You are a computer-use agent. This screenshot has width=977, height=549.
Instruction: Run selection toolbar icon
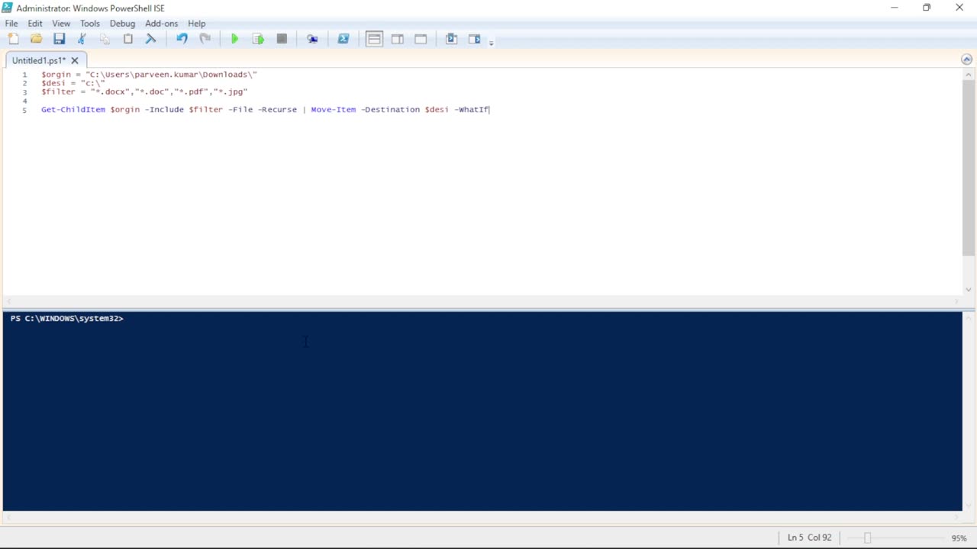(x=258, y=39)
